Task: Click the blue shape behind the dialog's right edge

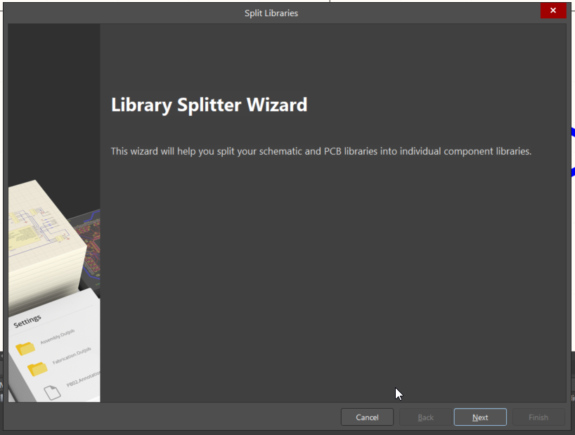Action: (x=571, y=131)
